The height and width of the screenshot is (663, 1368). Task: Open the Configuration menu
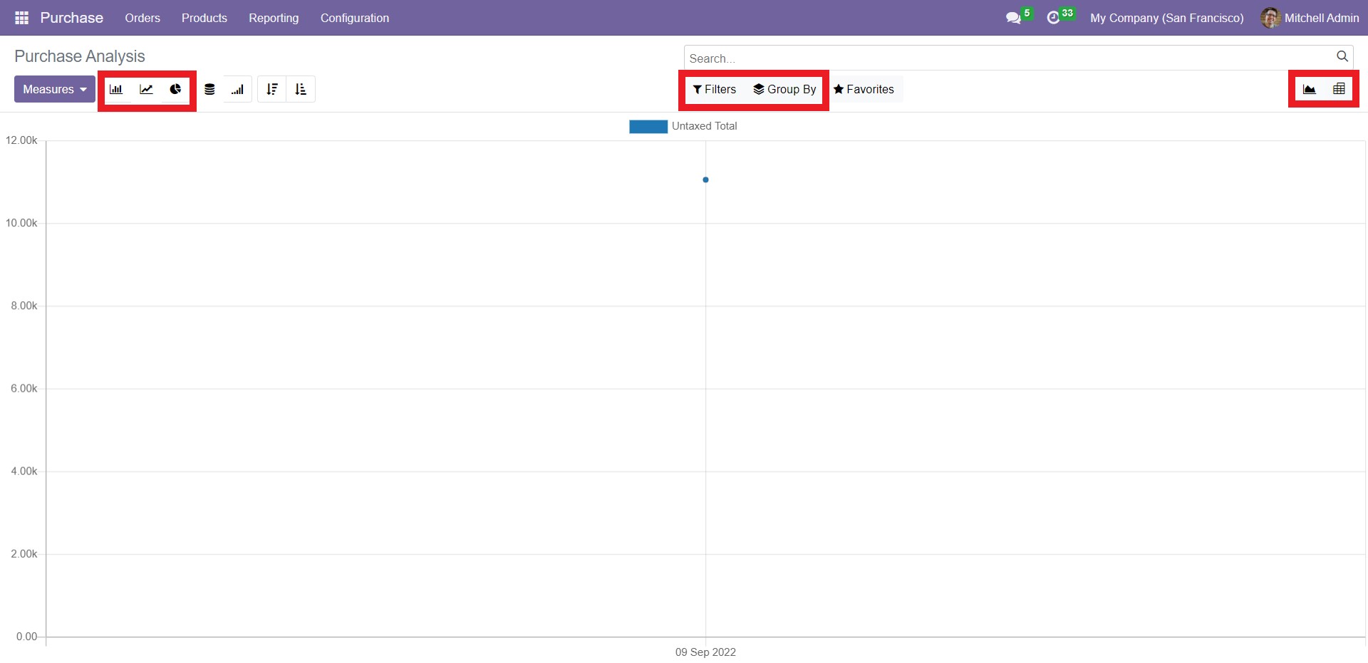[355, 18]
